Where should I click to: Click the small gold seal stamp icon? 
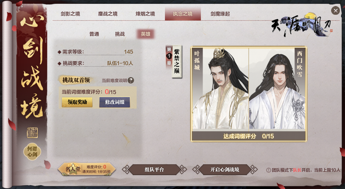(32, 133)
